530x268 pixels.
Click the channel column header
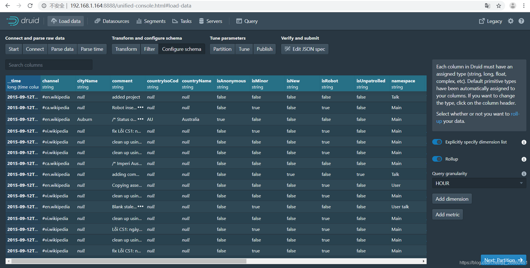[x=58, y=84]
